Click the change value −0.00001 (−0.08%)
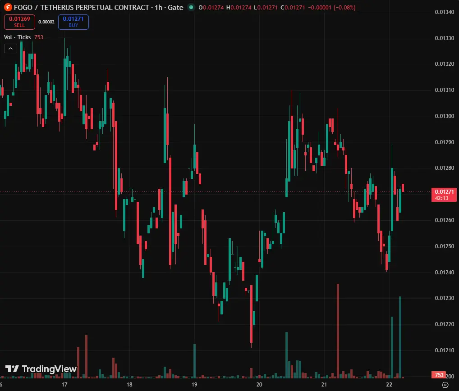This screenshot has height=391, width=459. point(332,7)
